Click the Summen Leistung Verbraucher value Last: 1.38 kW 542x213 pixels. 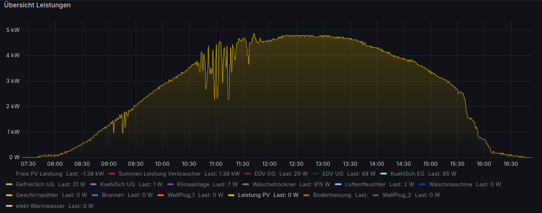point(222,173)
